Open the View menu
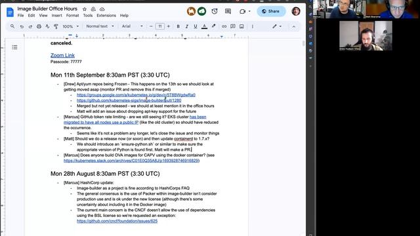The image size is (420, 236). click(x=43, y=16)
